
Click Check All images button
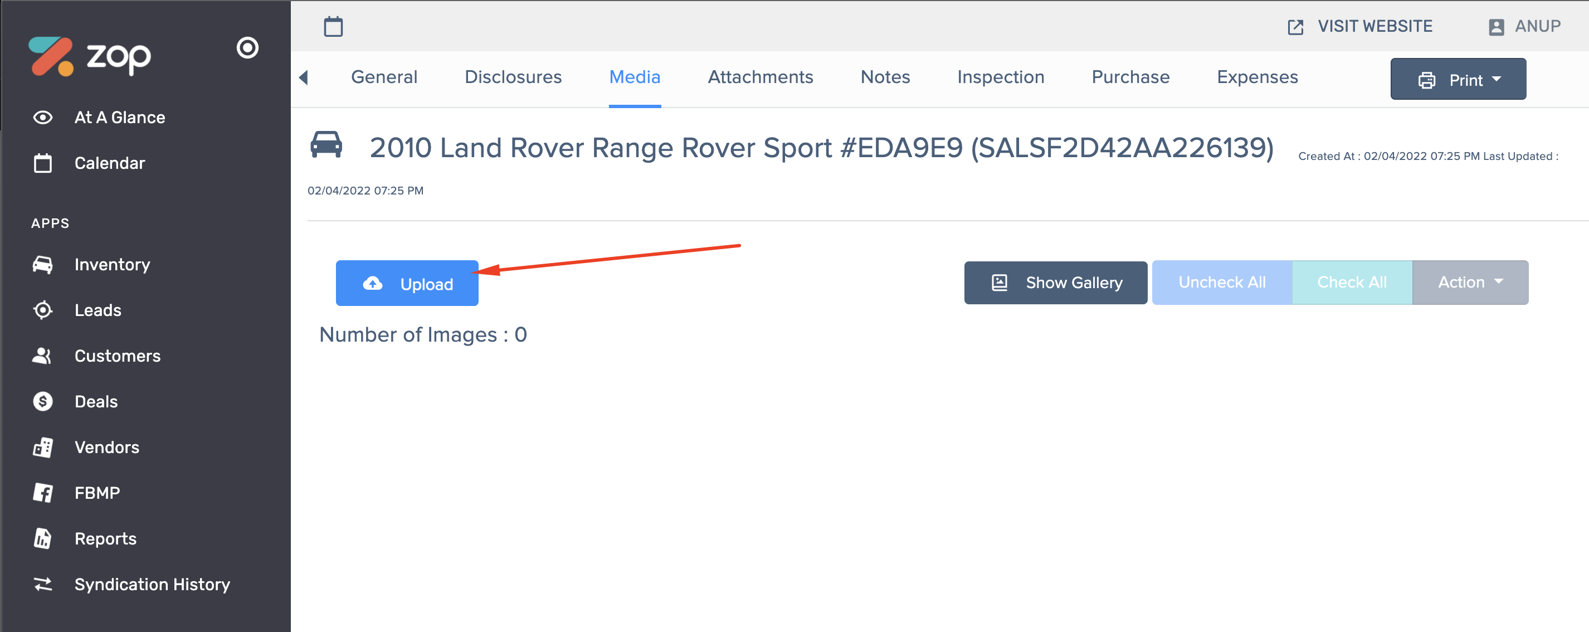coord(1352,282)
